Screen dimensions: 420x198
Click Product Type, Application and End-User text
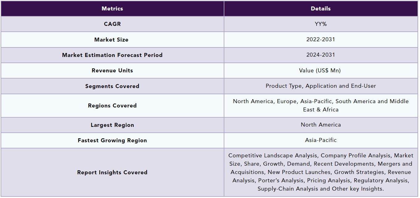click(321, 86)
